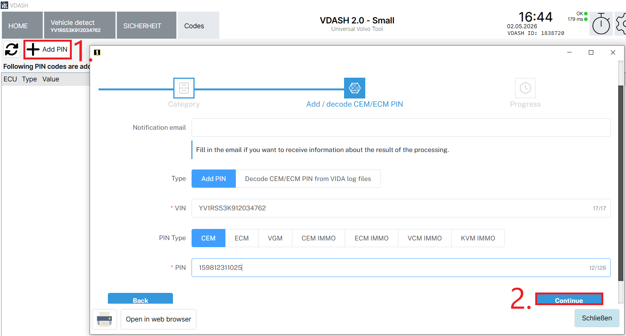The width and height of the screenshot is (626, 336).
Task: Click the Progress step label
Action: pos(525,104)
